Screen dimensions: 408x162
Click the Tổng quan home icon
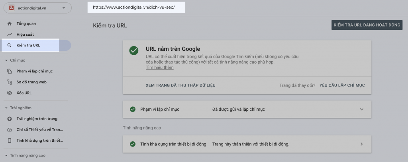pyautogui.click(x=10, y=23)
